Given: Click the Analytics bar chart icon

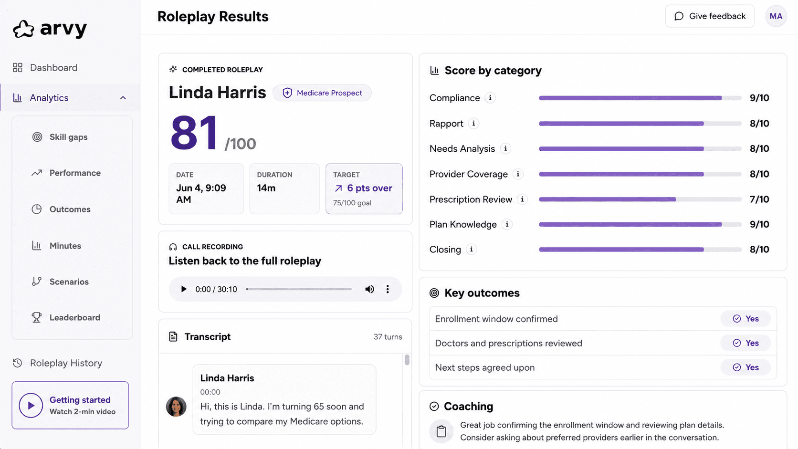Looking at the screenshot, I should 18,98.
